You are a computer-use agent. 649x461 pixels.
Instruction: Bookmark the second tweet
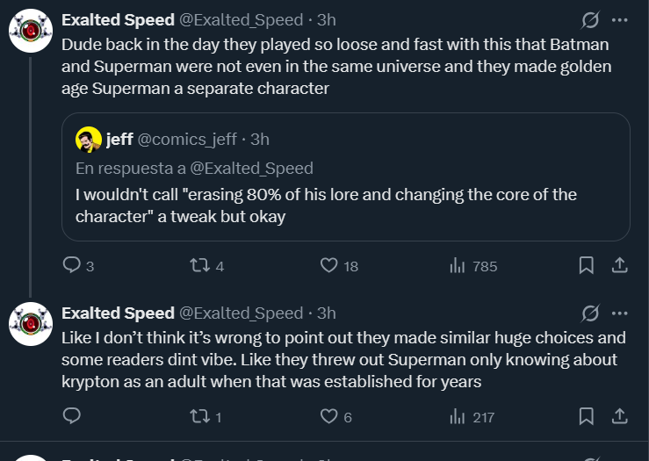point(587,417)
